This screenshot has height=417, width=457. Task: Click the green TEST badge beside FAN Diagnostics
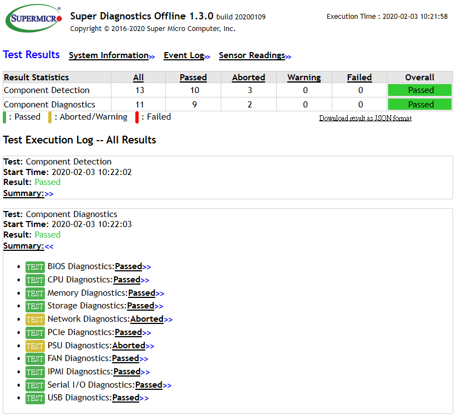pos(35,359)
